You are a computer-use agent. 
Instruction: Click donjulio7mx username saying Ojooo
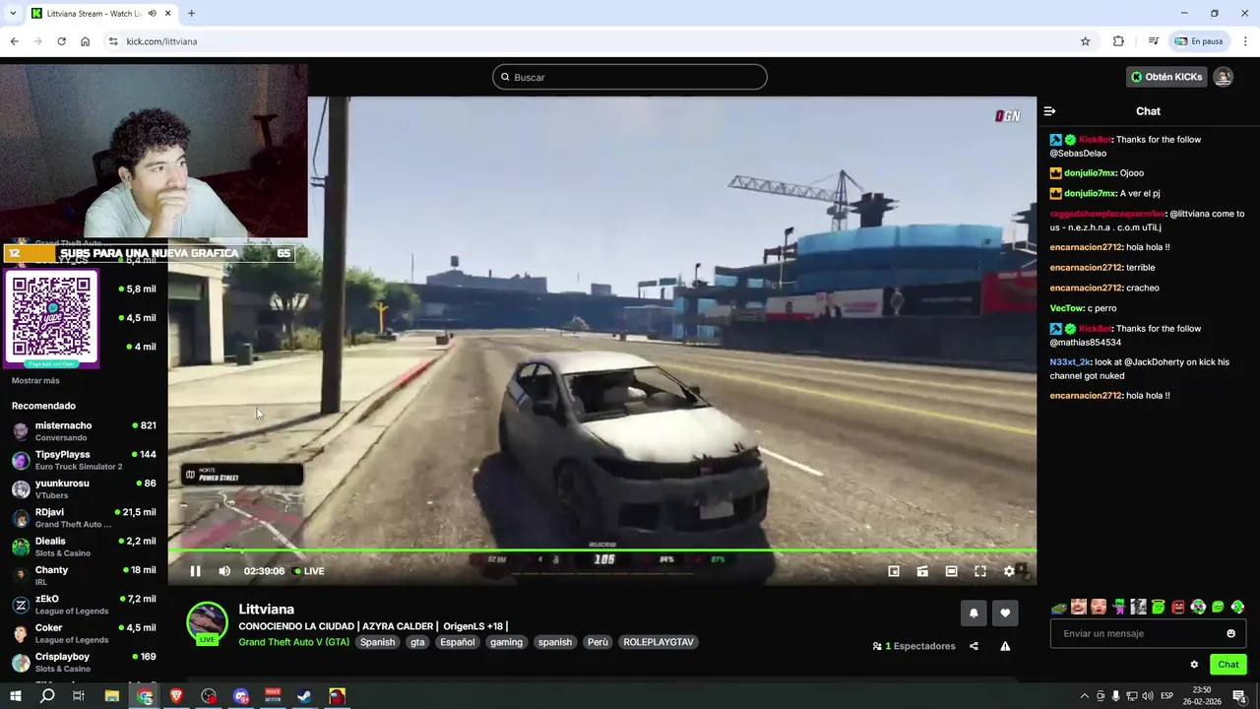point(1090,173)
